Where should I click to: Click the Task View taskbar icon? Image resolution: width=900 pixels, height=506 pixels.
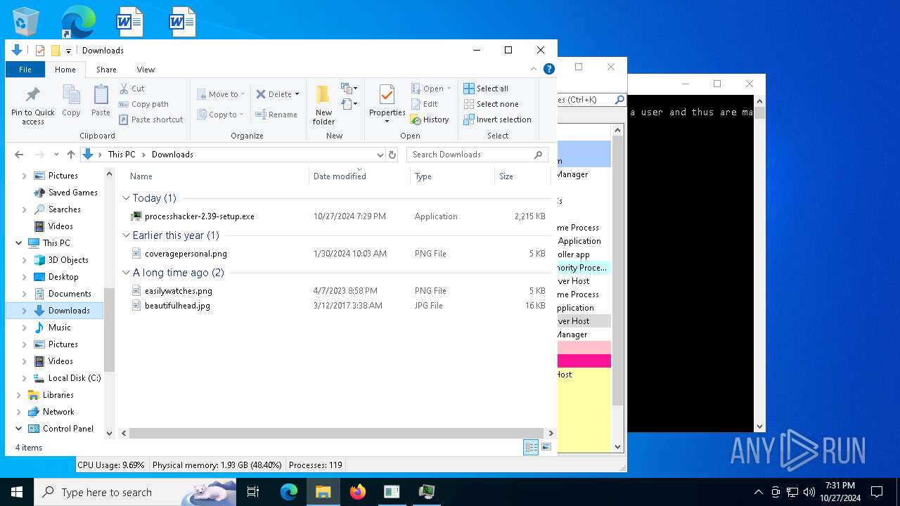[253, 492]
